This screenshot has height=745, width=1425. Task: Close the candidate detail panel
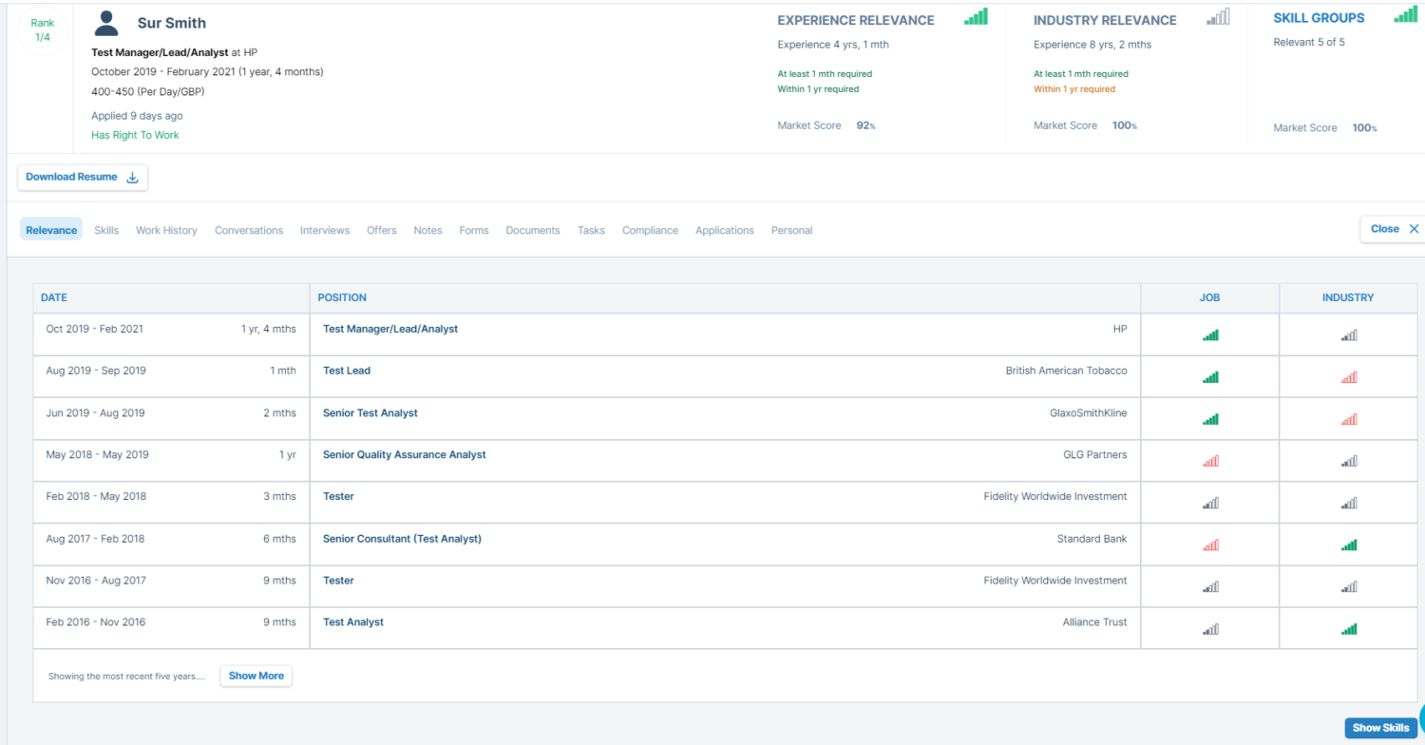click(x=1394, y=229)
